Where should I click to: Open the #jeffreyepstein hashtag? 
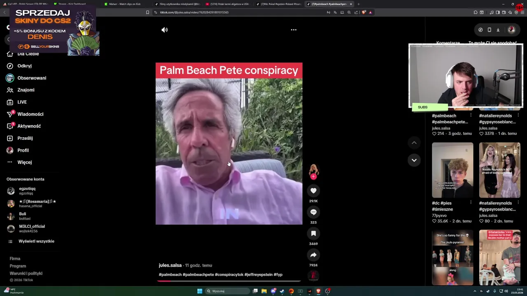coord(259,275)
